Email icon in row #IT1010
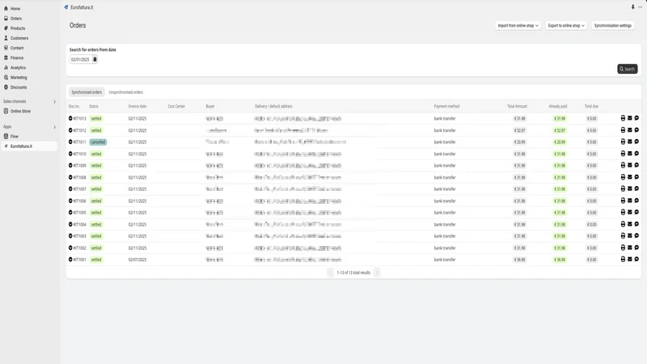This screenshot has height=364, width=647. [x=630, y=154]
